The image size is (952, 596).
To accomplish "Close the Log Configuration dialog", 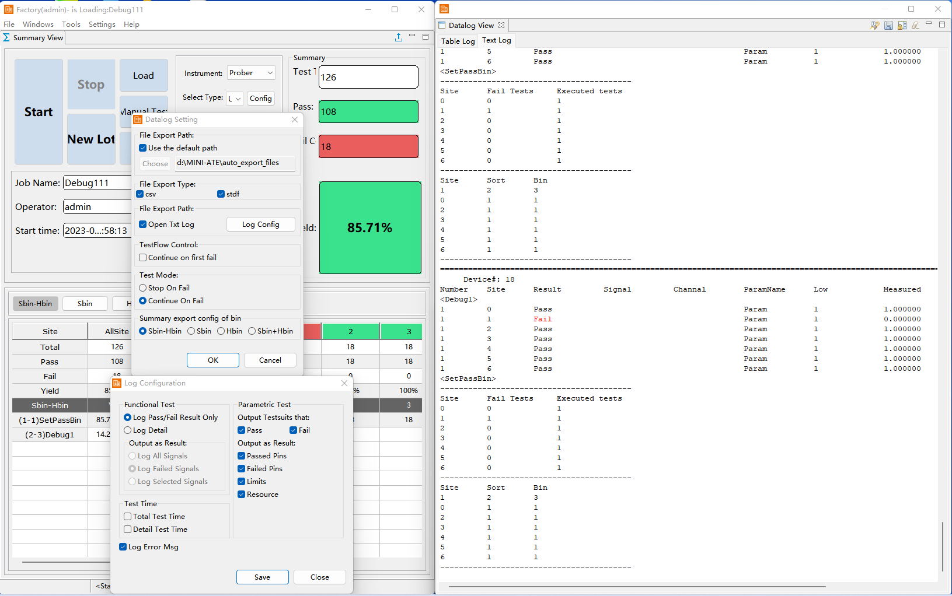I will pyautogui.click(x=344, y=383).
